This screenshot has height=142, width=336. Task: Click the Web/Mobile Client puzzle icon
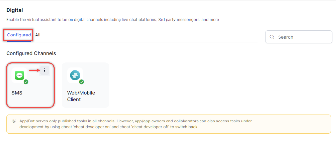[75, 75]
